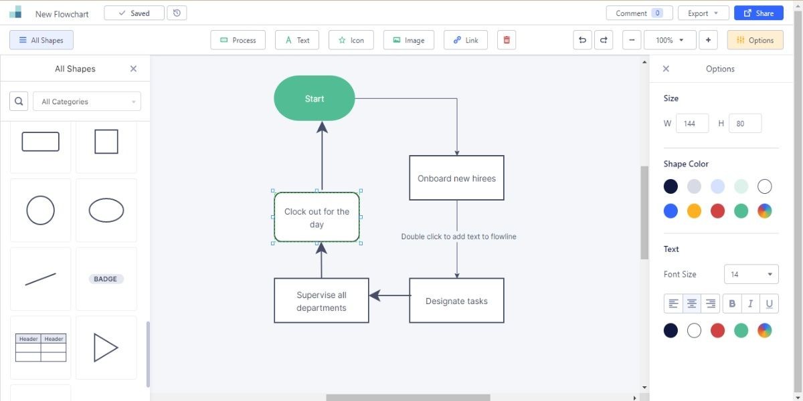Select the line shape
This screenshot has width=803, height=401.
(41, 279)
